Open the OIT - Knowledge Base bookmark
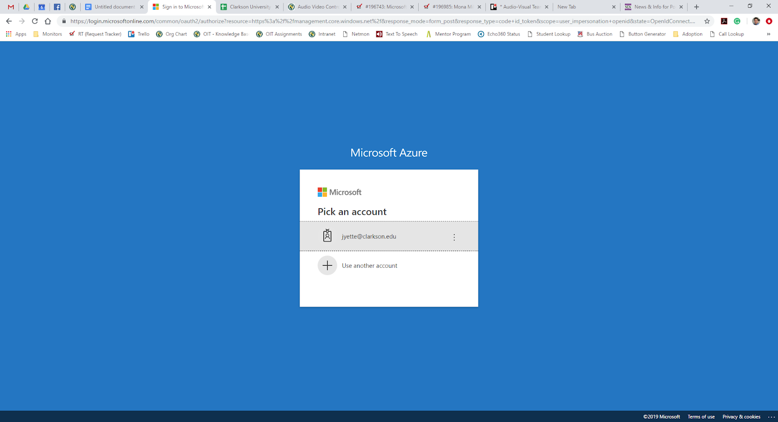 pyautogui.click(x=221, y=34)
